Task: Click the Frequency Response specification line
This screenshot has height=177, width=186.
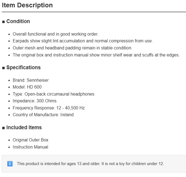Action: pos(49,108)
